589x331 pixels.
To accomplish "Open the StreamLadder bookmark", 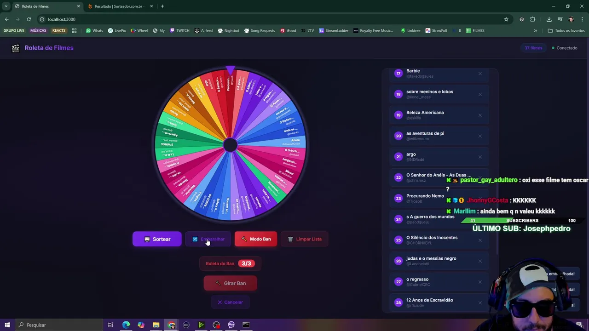I will click(334, 31).
